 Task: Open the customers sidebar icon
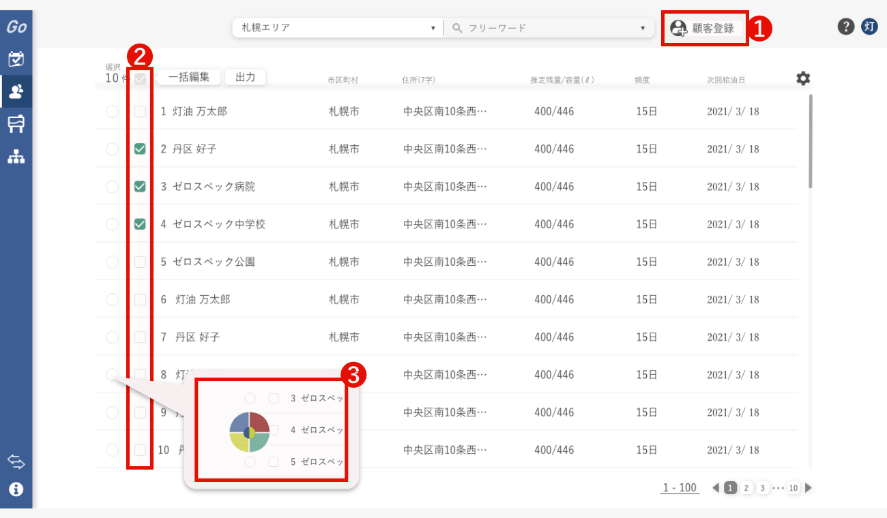tap(16, 91)
